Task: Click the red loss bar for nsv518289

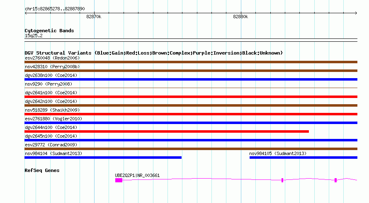Action: click(191, 114)
